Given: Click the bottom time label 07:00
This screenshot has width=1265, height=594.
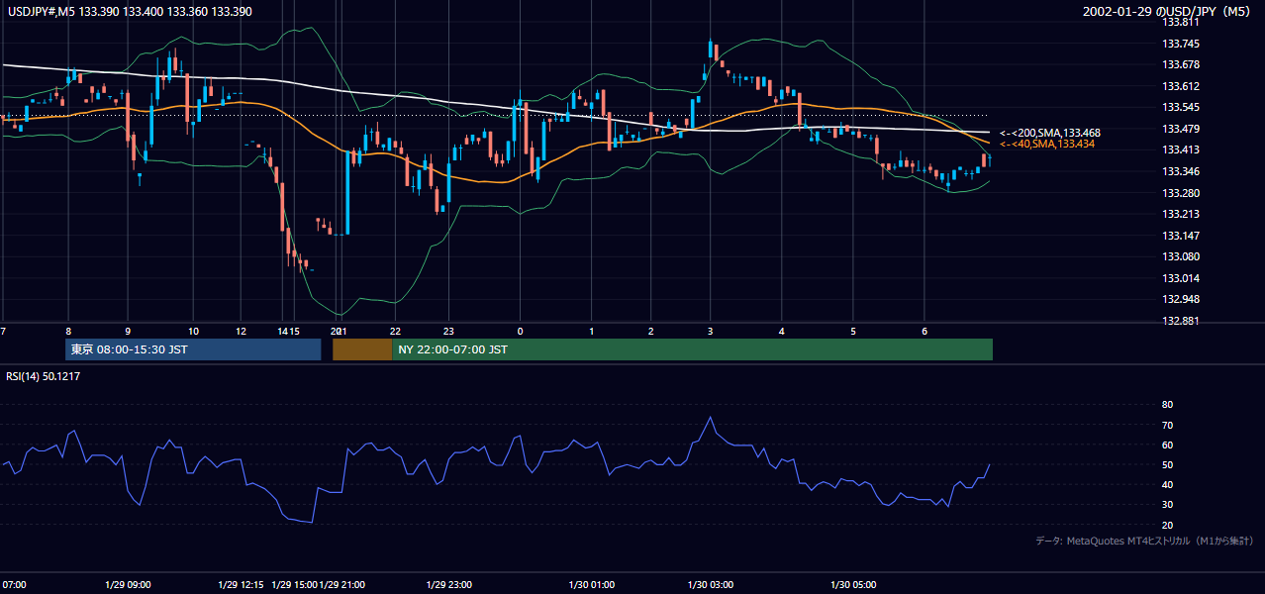Looking at the screenshot, I should pos(13,584).
